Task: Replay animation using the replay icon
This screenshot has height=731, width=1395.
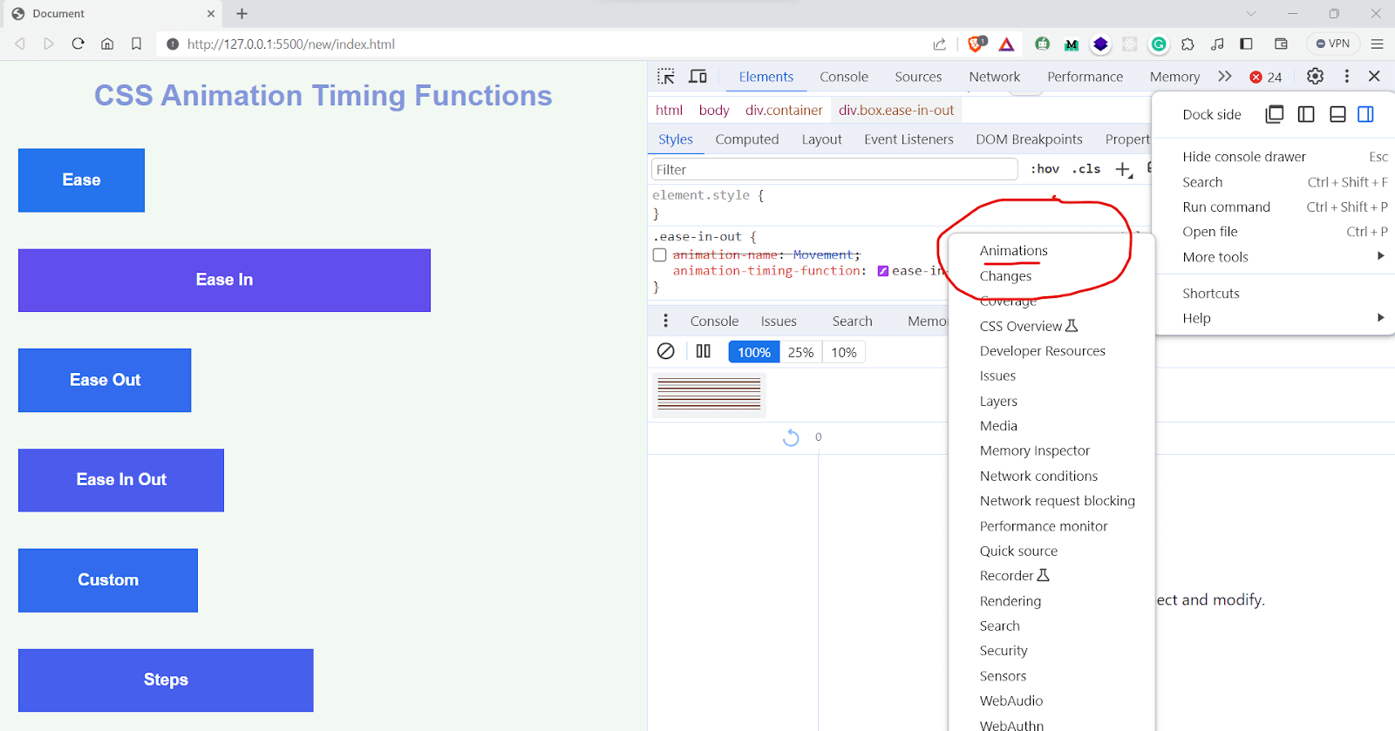Action: (x=791, y=437)
